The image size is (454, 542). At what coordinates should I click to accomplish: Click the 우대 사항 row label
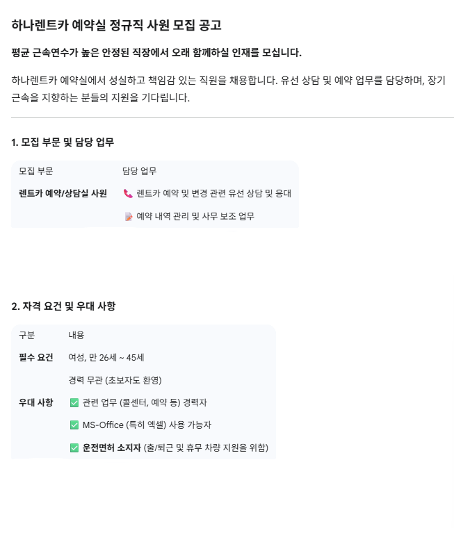[36, 402]
